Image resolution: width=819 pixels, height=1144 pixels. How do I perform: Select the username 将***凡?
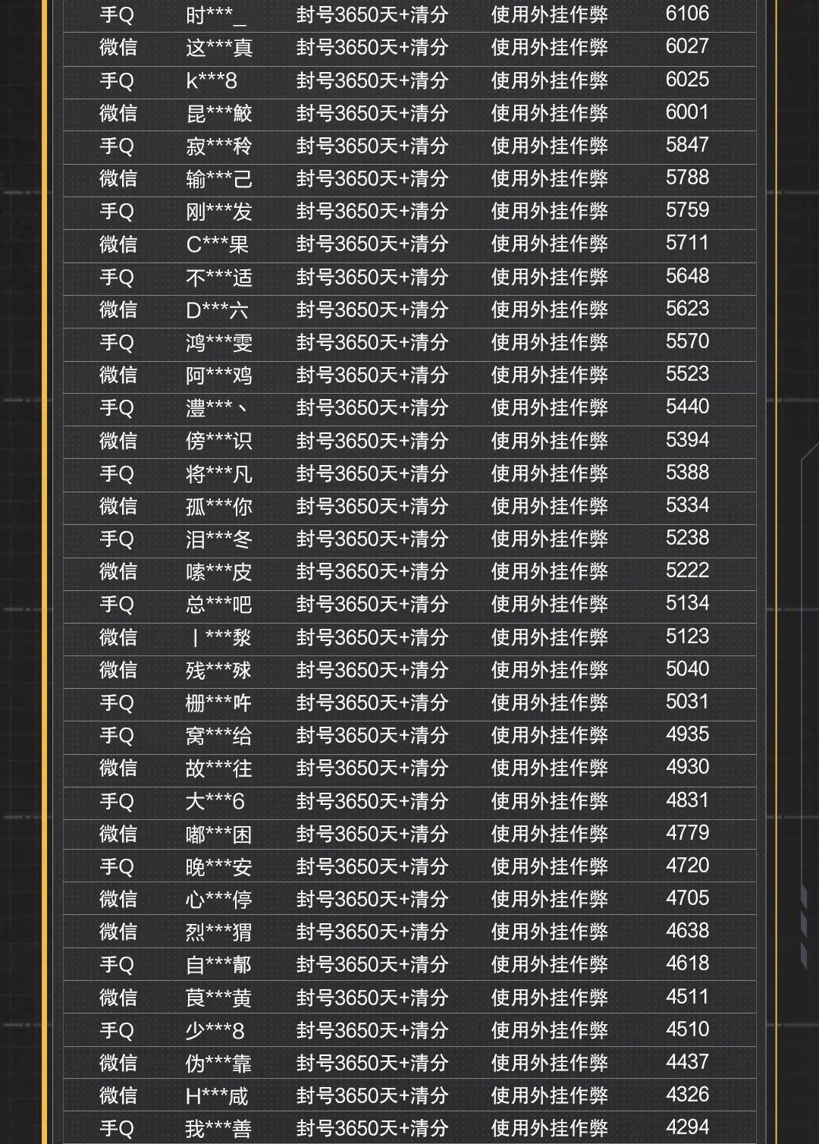click(219, 473)
